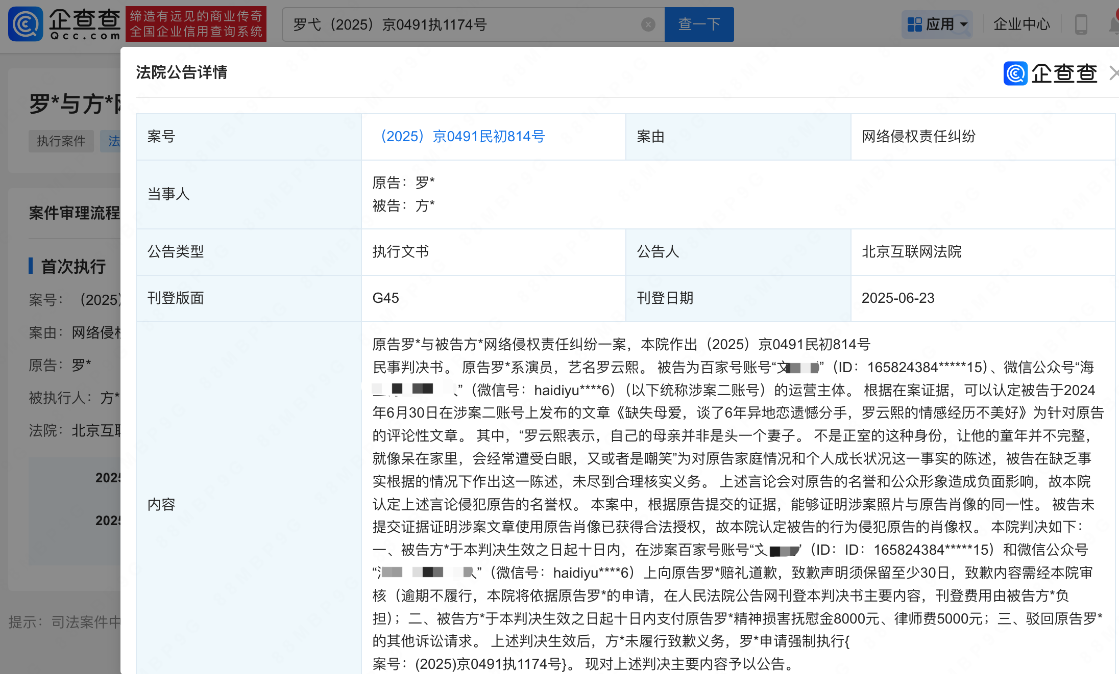The width and height of the screenshot is (1119, 674).
Task: Click the four-square grid icon beside 应用
Action: click(914, 24)
